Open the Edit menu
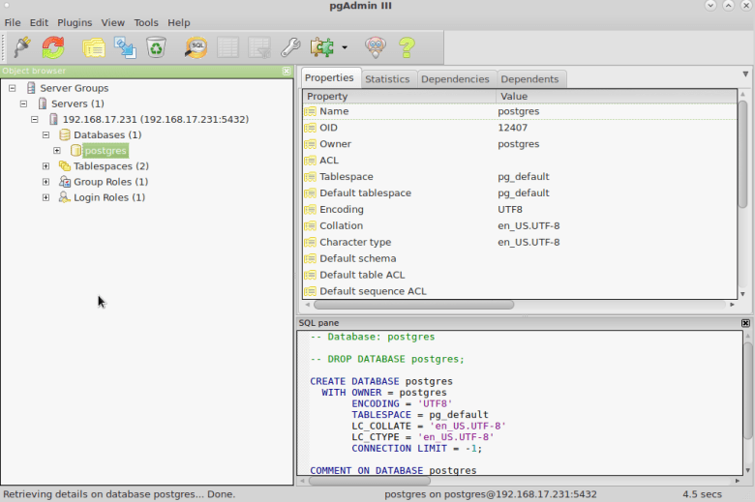Viewport: 755px width, 502px height. point(39,22)
